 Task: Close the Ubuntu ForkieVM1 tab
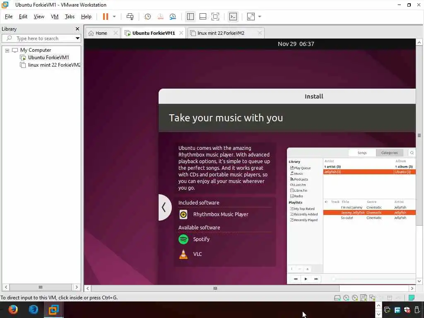(x=181, y=33)
